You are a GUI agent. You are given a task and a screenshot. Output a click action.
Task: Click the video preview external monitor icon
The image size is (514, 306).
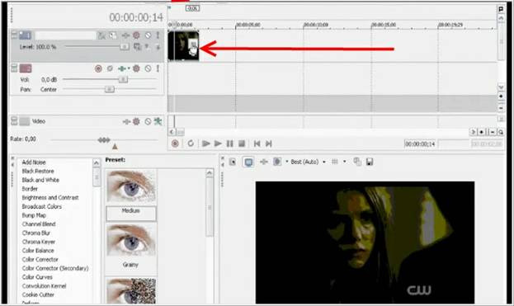[x=248, y=162]
